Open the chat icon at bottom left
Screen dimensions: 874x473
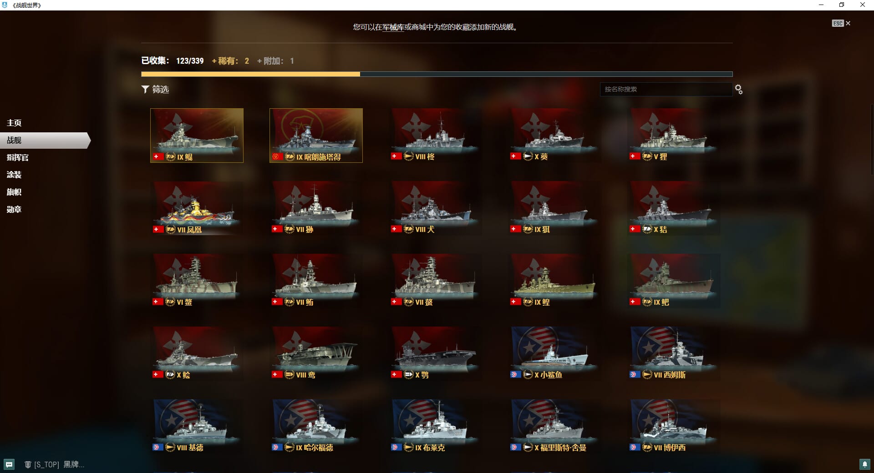click(9, 464)
